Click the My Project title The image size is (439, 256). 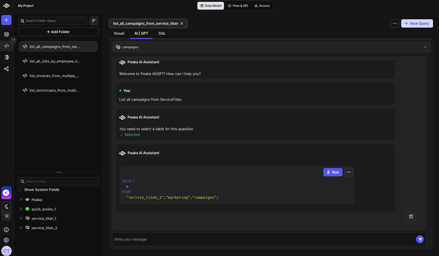pos(26,6)
